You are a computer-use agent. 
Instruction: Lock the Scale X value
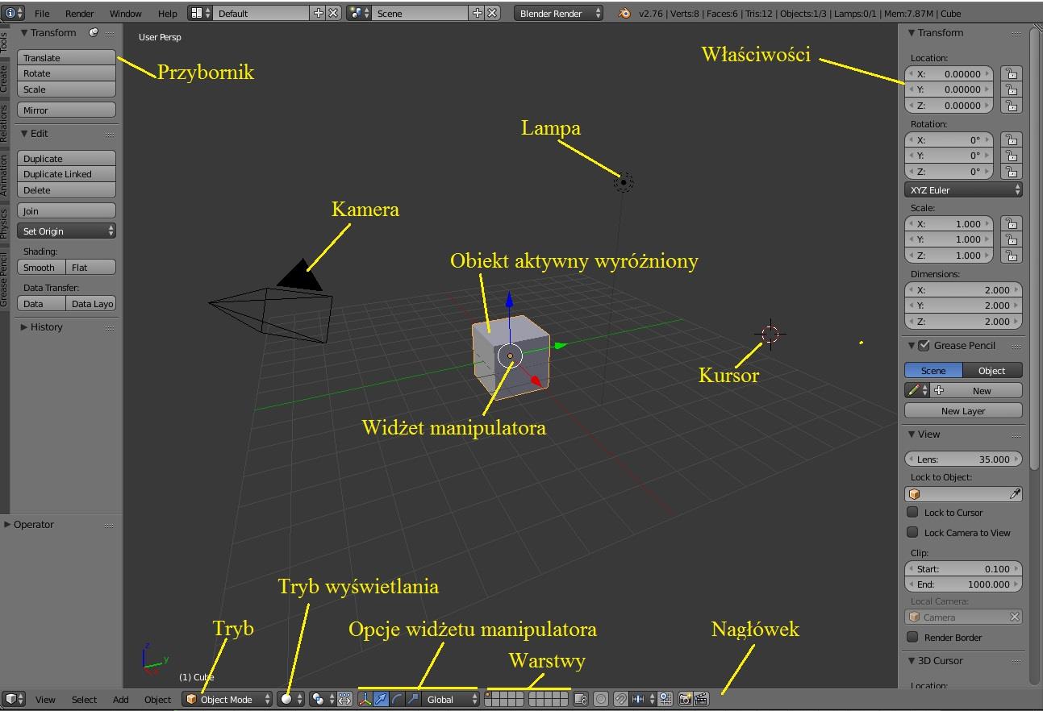point(1011,223)
